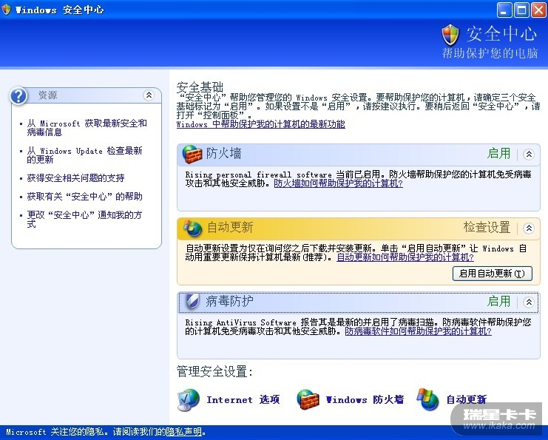The height and width of the screenshot is (440, 548).
Task: Open link 获得安全相关问题的支持
Action: [x=76, y=178]
